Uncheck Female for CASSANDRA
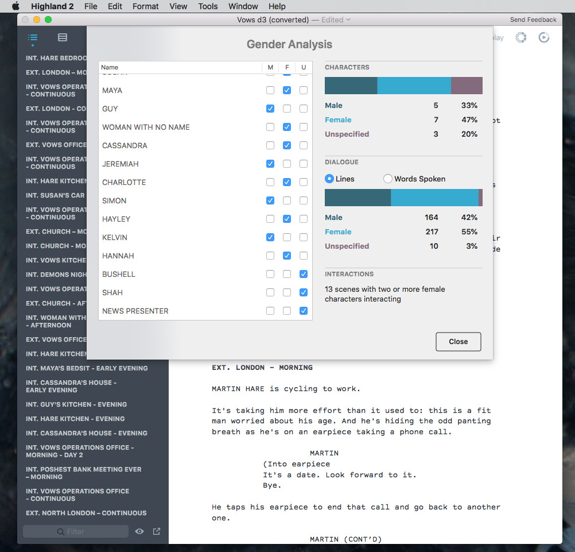This screenshot has width=575, height=552. tap(287, 145)
